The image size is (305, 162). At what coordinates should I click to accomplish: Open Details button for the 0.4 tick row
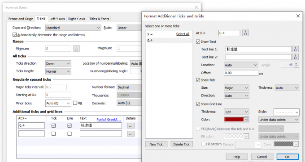131,125
